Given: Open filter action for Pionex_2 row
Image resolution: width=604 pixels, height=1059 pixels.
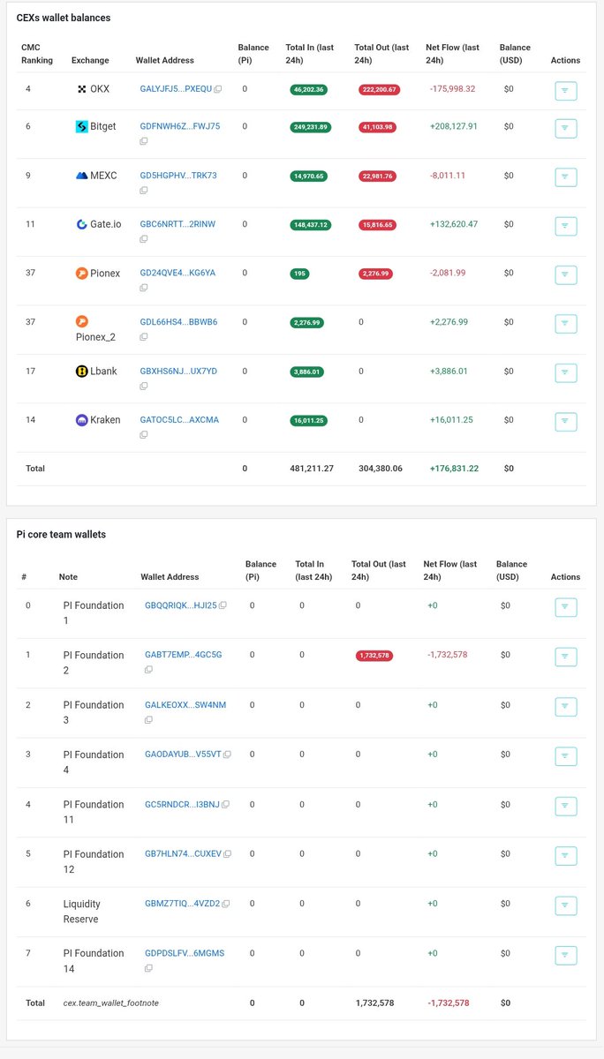Looking at the screenshot, I should click(x=565, y=324).
